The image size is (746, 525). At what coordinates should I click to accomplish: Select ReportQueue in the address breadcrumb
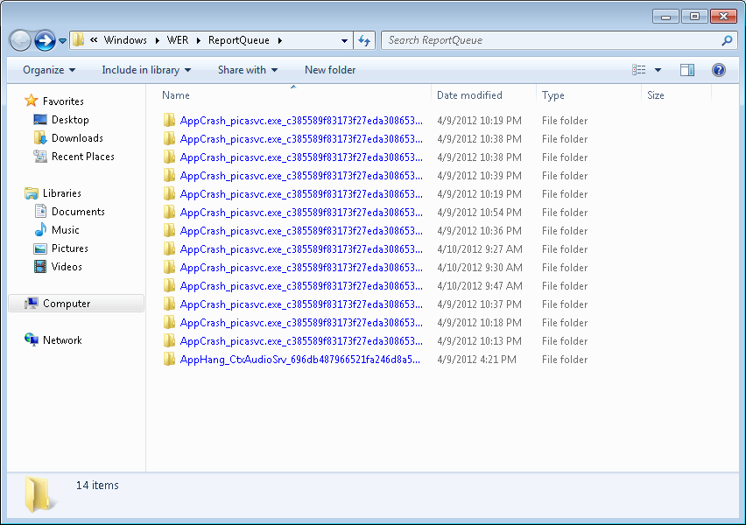(x=239, y=40)
